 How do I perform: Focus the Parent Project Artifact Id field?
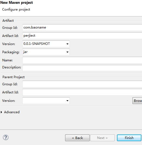82,92
